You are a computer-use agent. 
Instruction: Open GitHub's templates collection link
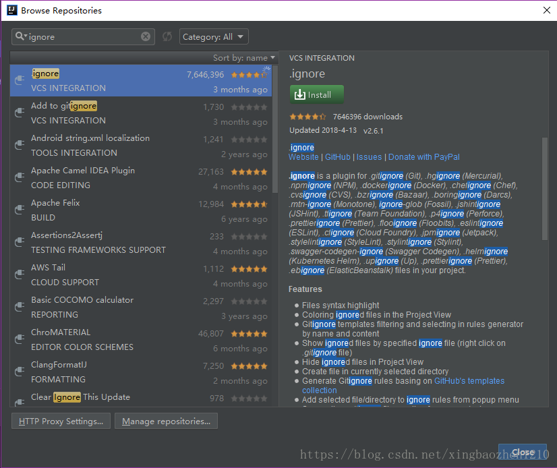pos(469,381)
